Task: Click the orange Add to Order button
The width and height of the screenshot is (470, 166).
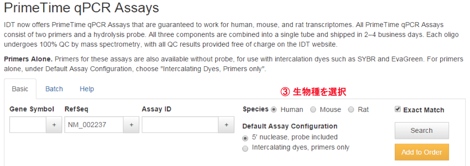Action: tap(421, 152)
